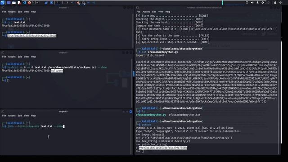The image size is (288, 162).
Task: Open Edit menu in ofuscadorpython terminal
Action: pos(154,12)
